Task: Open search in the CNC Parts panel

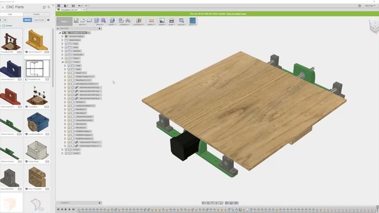Action: tap(49, 7)
